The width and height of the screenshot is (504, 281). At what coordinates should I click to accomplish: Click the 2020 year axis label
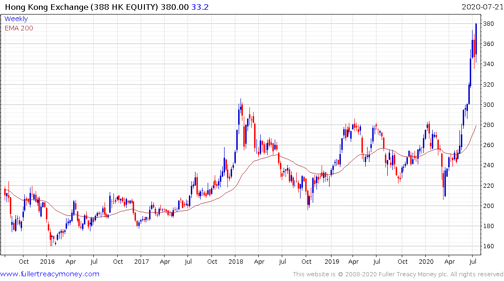pyautogui.click(x=426, y=261)
